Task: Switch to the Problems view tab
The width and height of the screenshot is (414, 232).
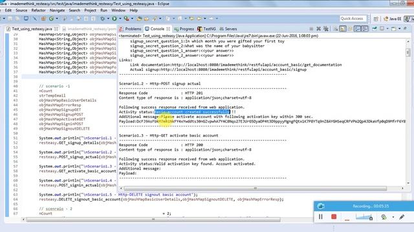Action: 131,28
